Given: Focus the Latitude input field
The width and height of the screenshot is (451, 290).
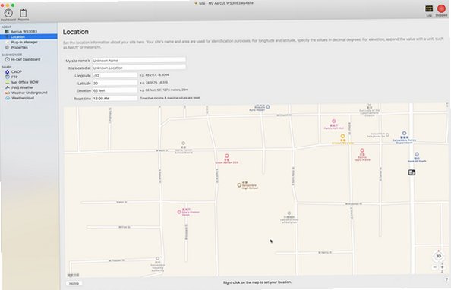Looking at the screenshot, I should point(115,84).
